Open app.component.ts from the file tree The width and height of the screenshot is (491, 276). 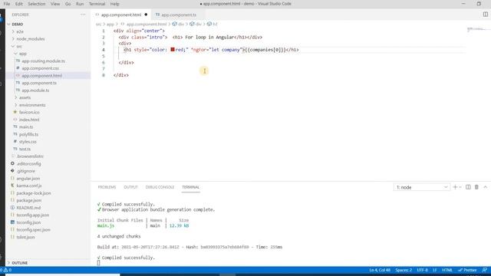39,83
